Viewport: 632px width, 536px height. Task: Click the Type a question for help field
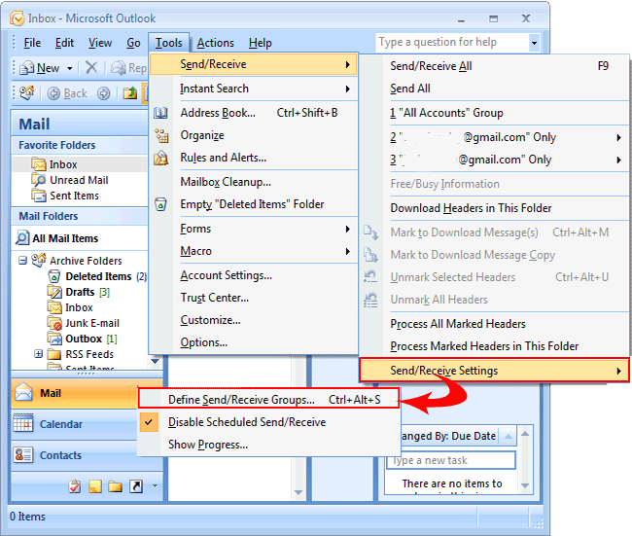pos(453,43)
